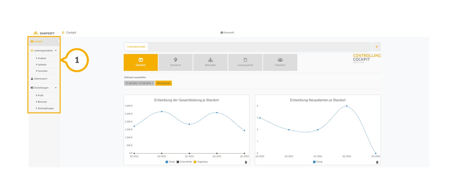Select the Leistungscockpit tab
The width and height of the screenshot is (458, 196).
[136, 47]
